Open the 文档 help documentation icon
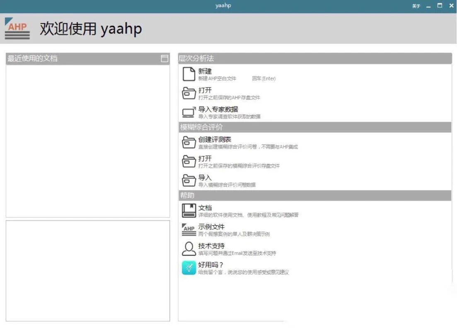 [x=189, y=210]
